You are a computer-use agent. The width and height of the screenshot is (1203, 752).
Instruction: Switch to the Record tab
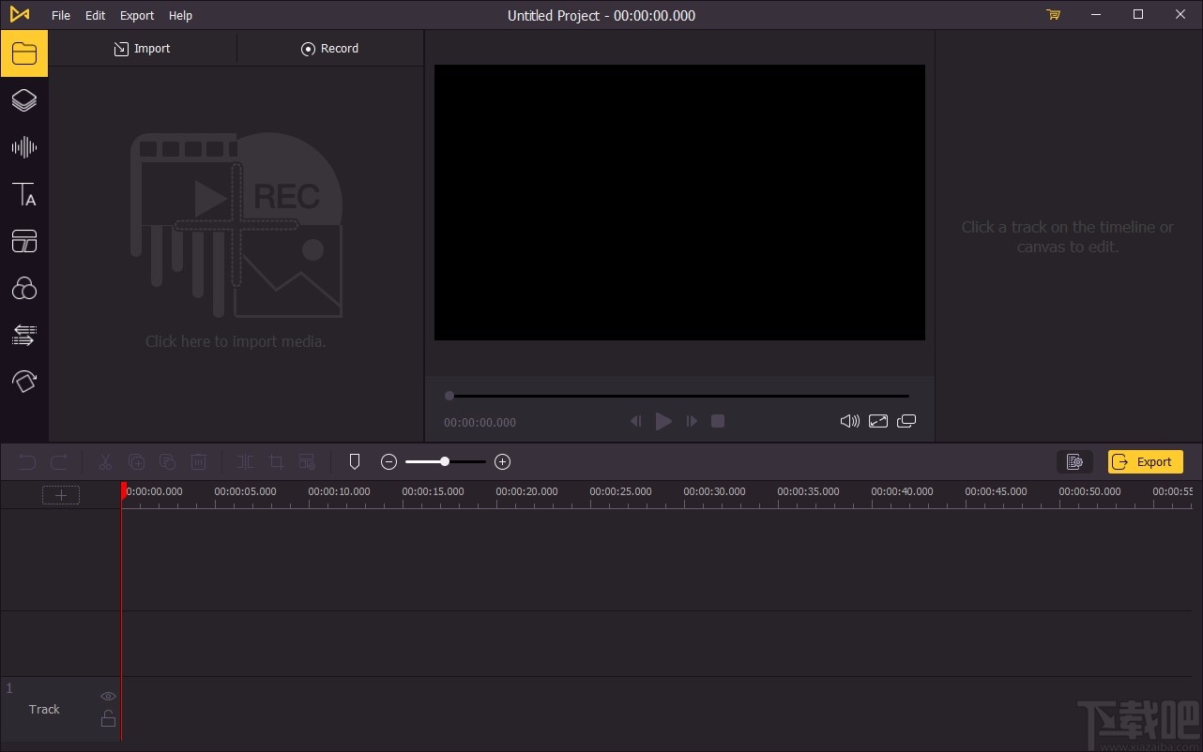tap(330, 48)
